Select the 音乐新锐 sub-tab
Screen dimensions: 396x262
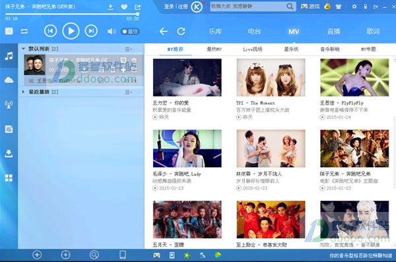pyautogui.click(x=330, y=49)
